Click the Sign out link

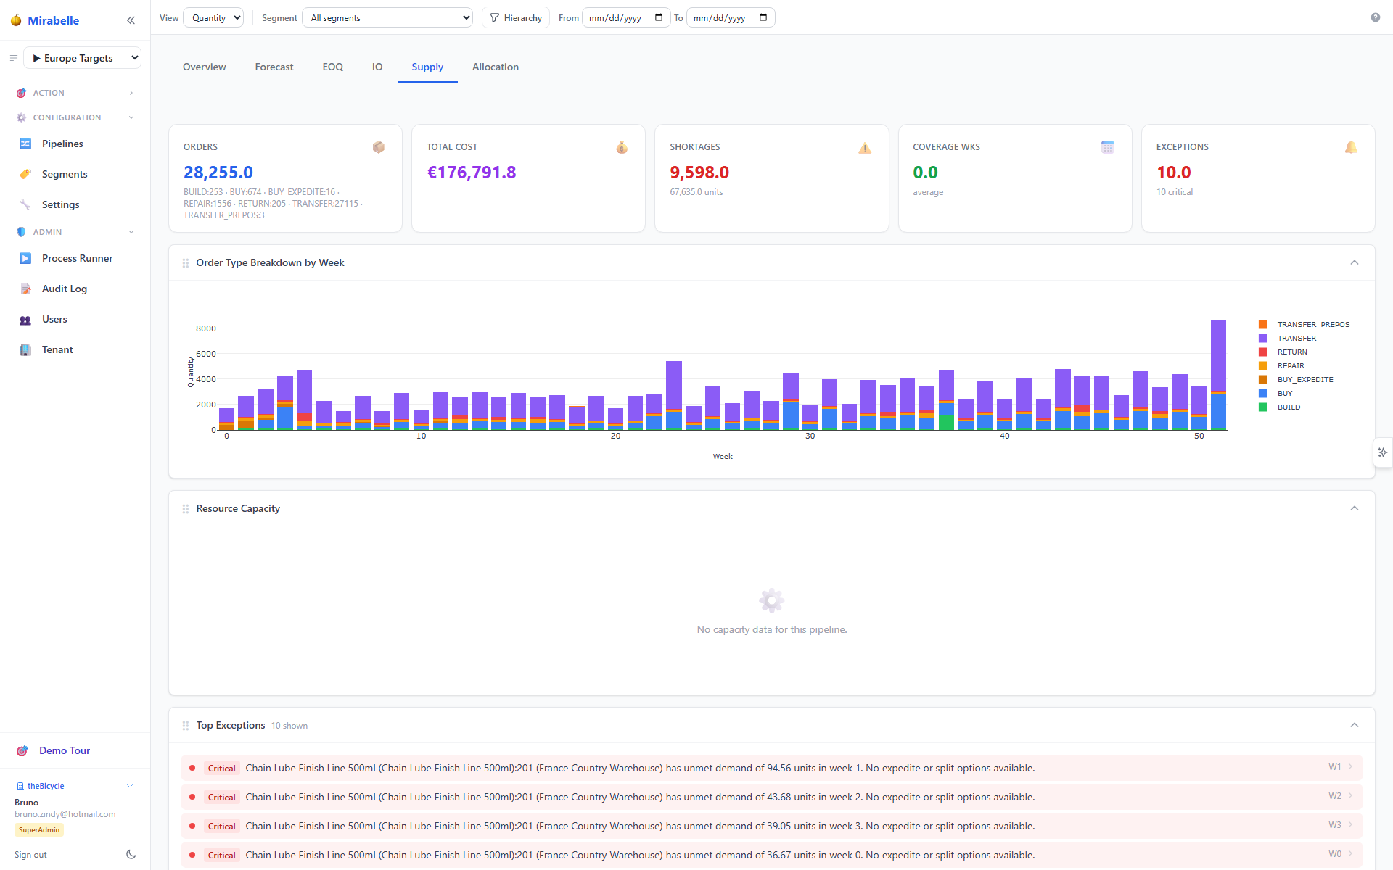tap(30, 855)
